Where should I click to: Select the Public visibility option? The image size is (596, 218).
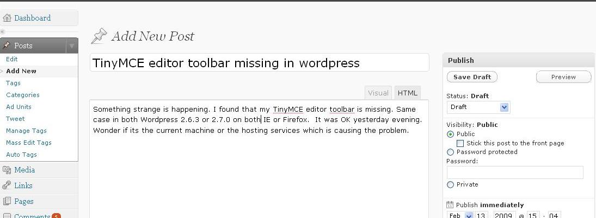[x=450, y=134]
